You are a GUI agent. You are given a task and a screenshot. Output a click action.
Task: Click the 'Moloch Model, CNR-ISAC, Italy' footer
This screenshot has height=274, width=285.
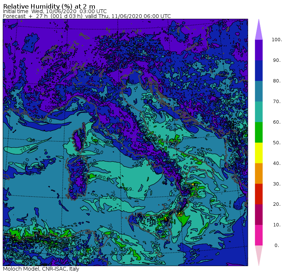click(41, 269)
